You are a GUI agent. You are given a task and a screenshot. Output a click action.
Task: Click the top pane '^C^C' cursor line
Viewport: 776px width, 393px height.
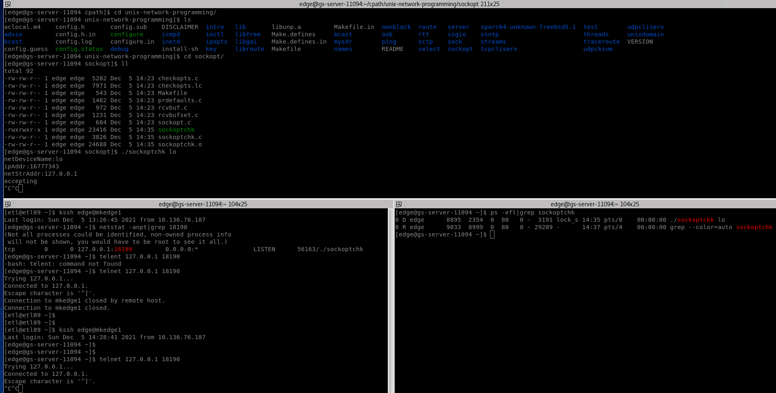[13, 188]
